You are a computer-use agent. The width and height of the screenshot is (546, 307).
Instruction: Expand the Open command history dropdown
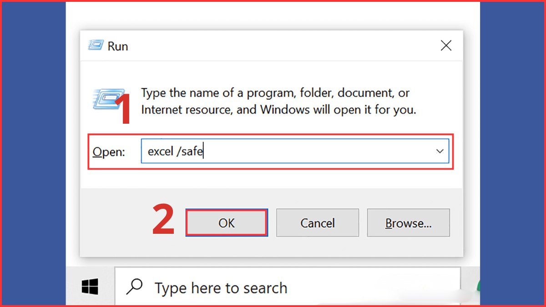(440, 151)
